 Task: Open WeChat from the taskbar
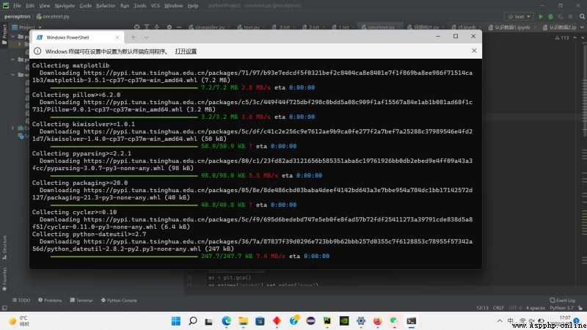pyautogui.click(x=394, y=321)
